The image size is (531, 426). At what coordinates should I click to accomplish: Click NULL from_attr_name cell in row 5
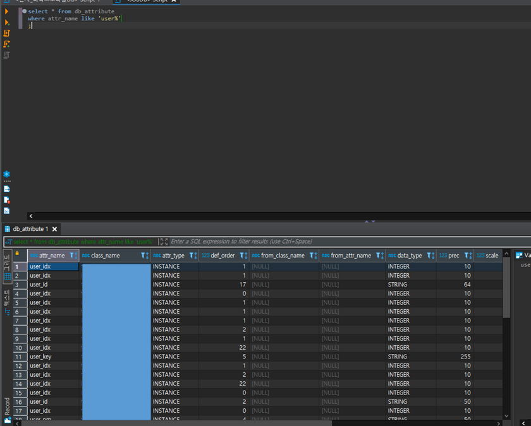pyautogui.click(x=352, y=302)
